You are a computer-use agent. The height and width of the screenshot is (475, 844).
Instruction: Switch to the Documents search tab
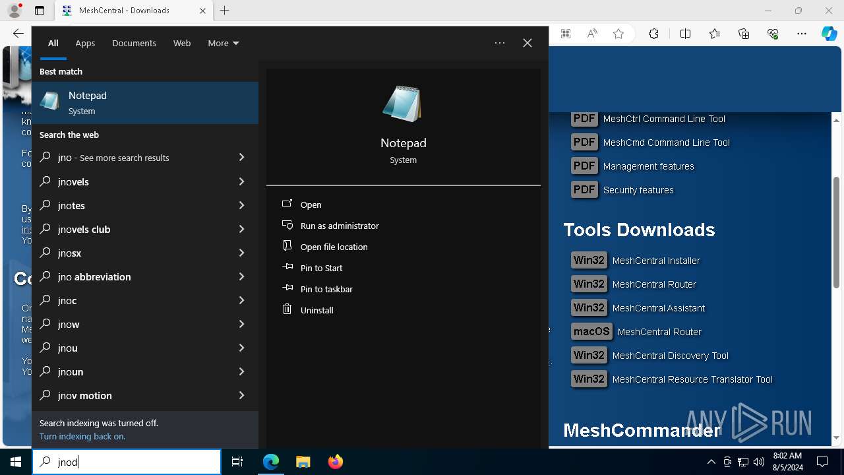(134, 43)
